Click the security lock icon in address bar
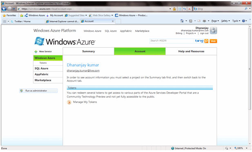Screen dimensions: 252x152 [174, 9]
